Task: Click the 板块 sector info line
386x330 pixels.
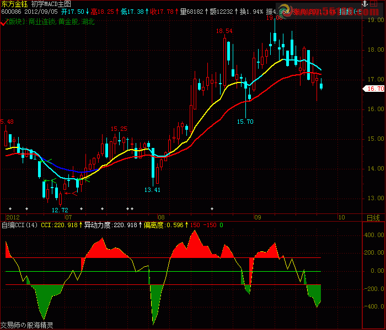Action: click(x=49, y=21)
